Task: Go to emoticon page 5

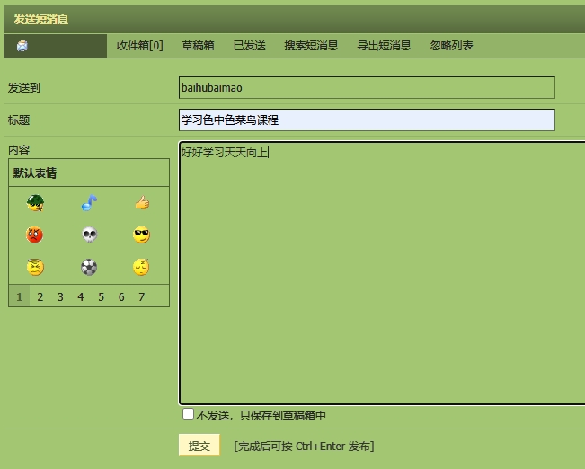Action: click(x=102, y=296)
